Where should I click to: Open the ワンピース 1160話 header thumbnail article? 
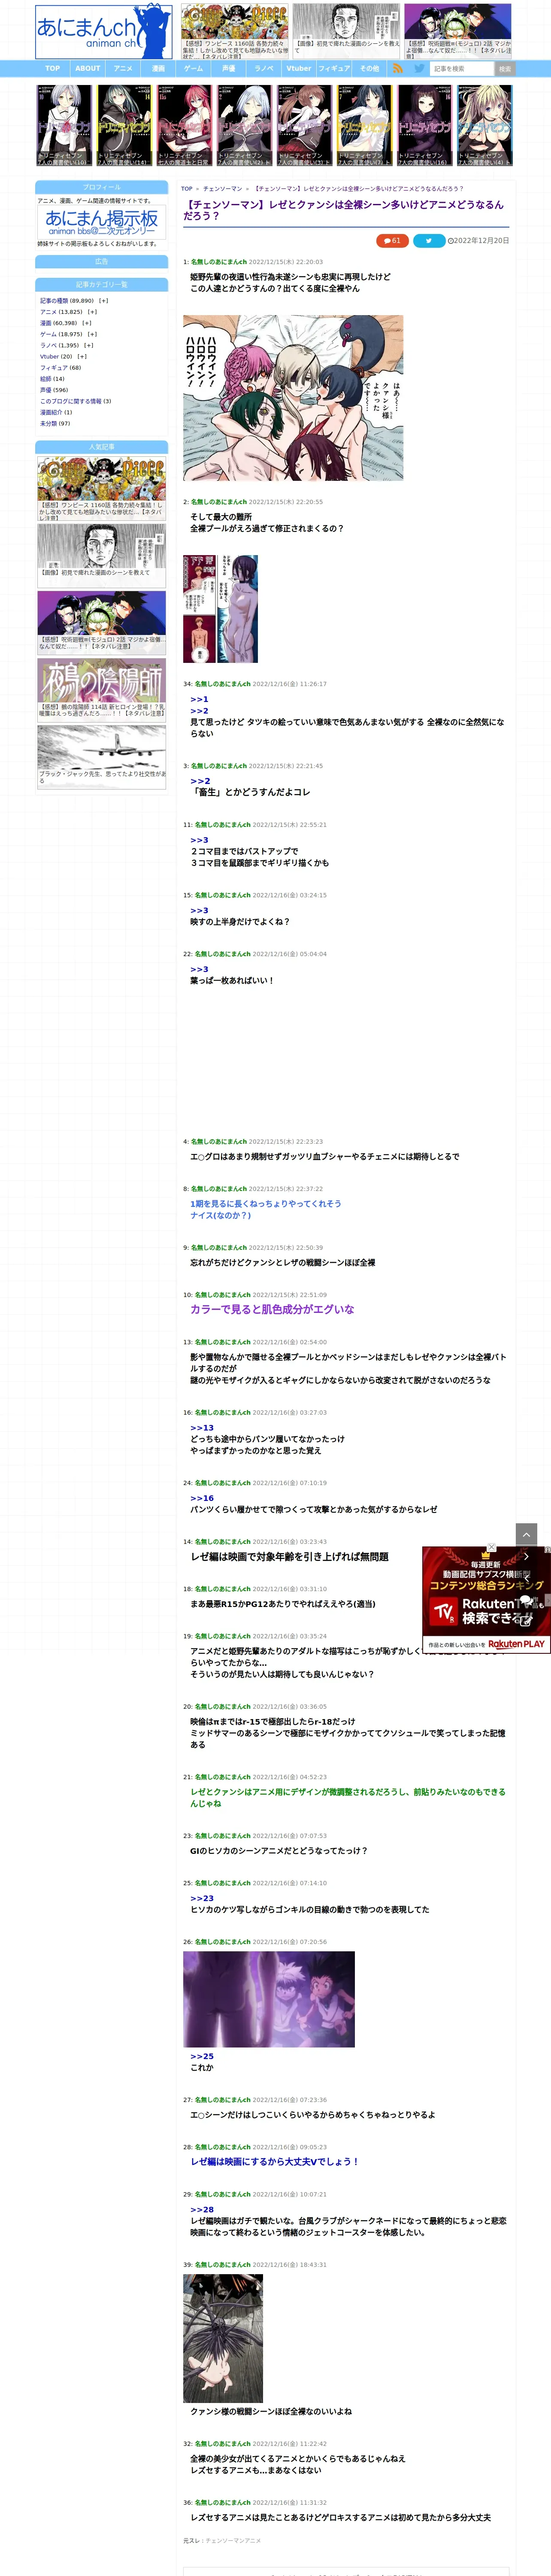235,31
